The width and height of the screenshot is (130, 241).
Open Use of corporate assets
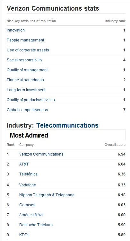(x=28, y=50)
